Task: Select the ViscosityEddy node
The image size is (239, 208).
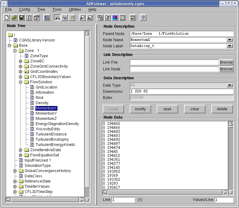Action: [48, 129]
